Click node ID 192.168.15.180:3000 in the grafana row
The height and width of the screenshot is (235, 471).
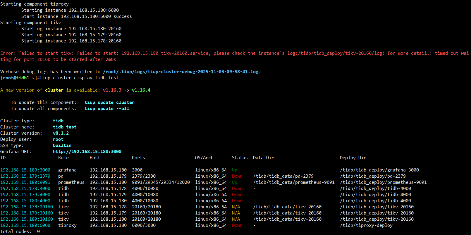click(25, 170)
